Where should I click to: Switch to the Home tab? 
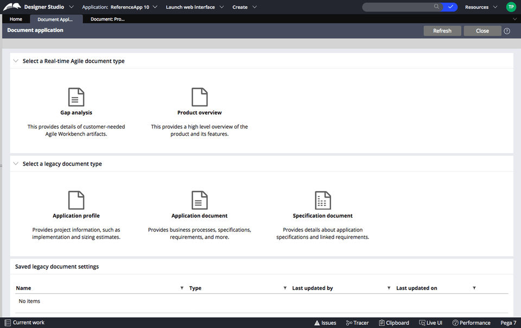(x=16, y=19)
